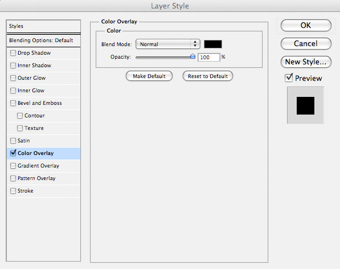This screenshot has width=340, height=269.
Task: Select the Texture label row
Action: pyautogui.click(x=44, y=128)
